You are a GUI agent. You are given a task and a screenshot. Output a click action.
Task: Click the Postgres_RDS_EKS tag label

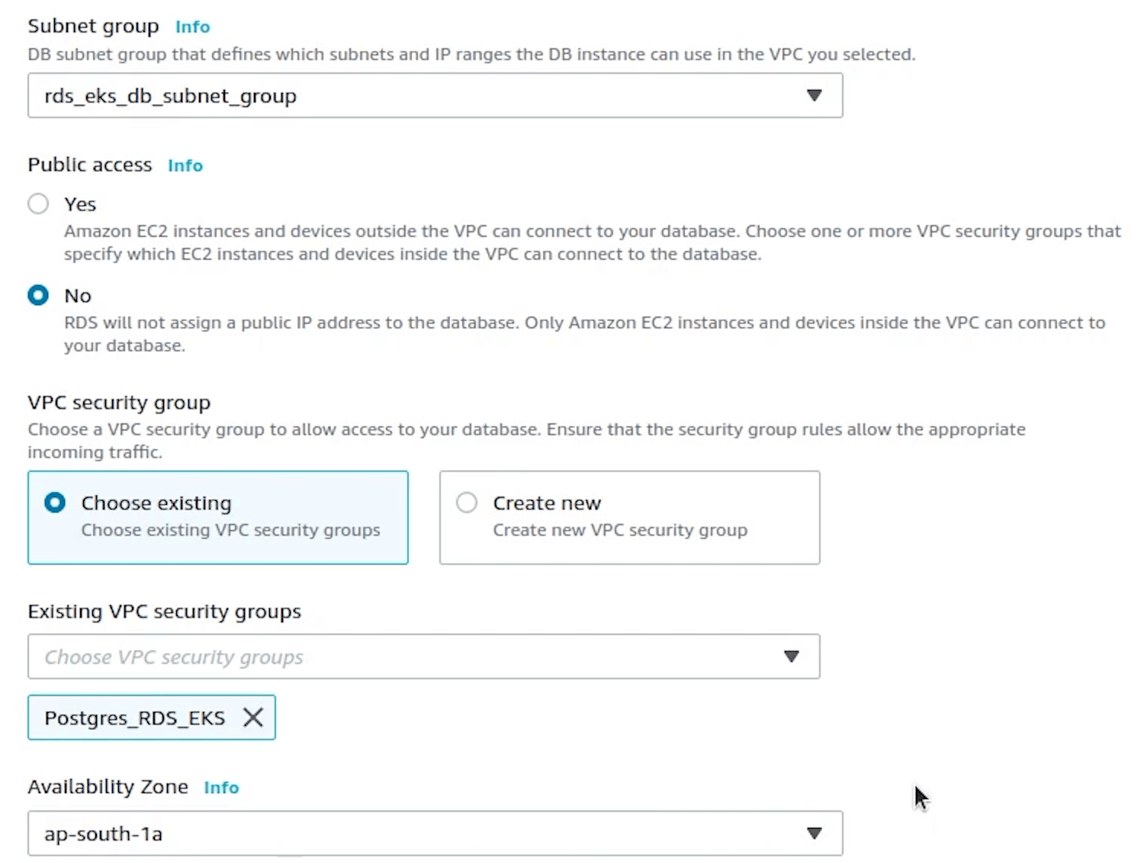[x=134, y=718]
